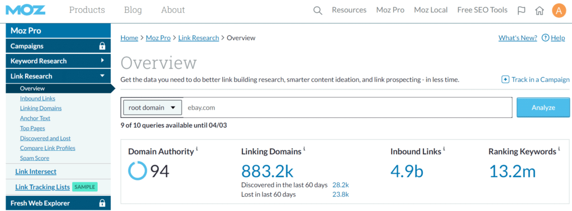Viewport: 572px width, 211px height.
Task: Open the root domain dropdown
Action: tap(152, 107)
